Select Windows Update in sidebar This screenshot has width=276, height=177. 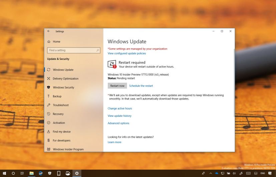tap(63, 70)
